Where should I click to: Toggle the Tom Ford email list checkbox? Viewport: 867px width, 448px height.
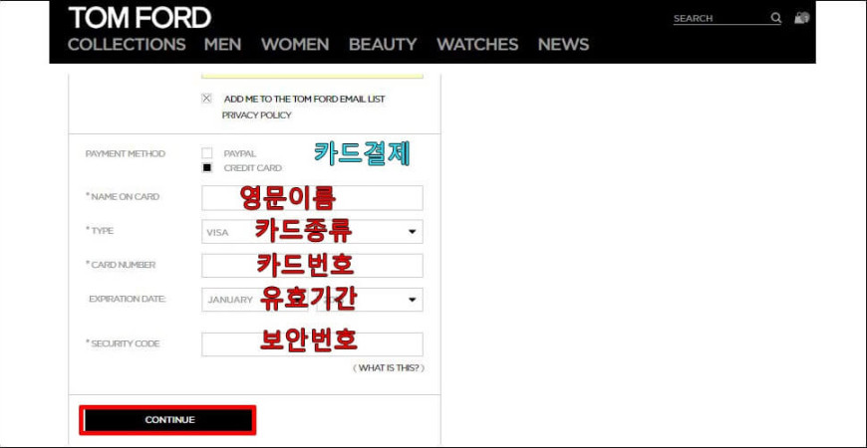click(207, 99)
